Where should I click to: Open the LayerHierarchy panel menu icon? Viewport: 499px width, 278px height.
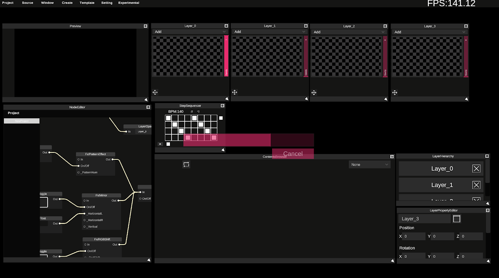pos(487,156)
